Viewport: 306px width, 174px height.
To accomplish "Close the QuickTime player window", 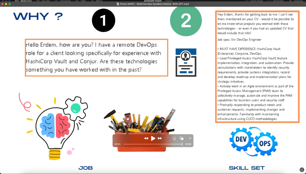I will point(2,4).
